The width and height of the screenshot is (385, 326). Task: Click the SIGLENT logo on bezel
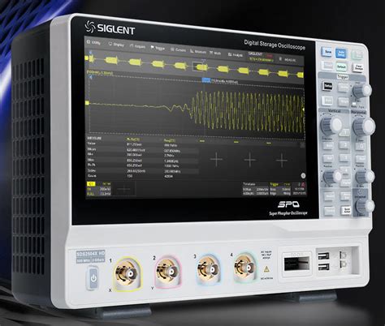click(110, 28)
